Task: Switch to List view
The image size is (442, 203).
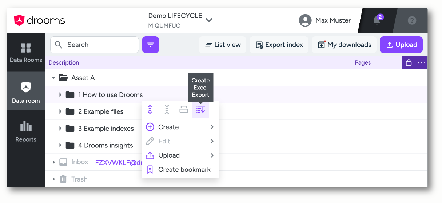Action: click(223, 45)
